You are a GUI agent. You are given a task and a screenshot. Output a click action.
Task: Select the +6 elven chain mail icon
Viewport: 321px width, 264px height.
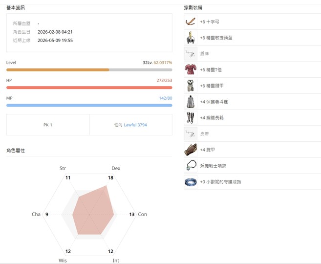pyautogui.click(x=191, y=86)
